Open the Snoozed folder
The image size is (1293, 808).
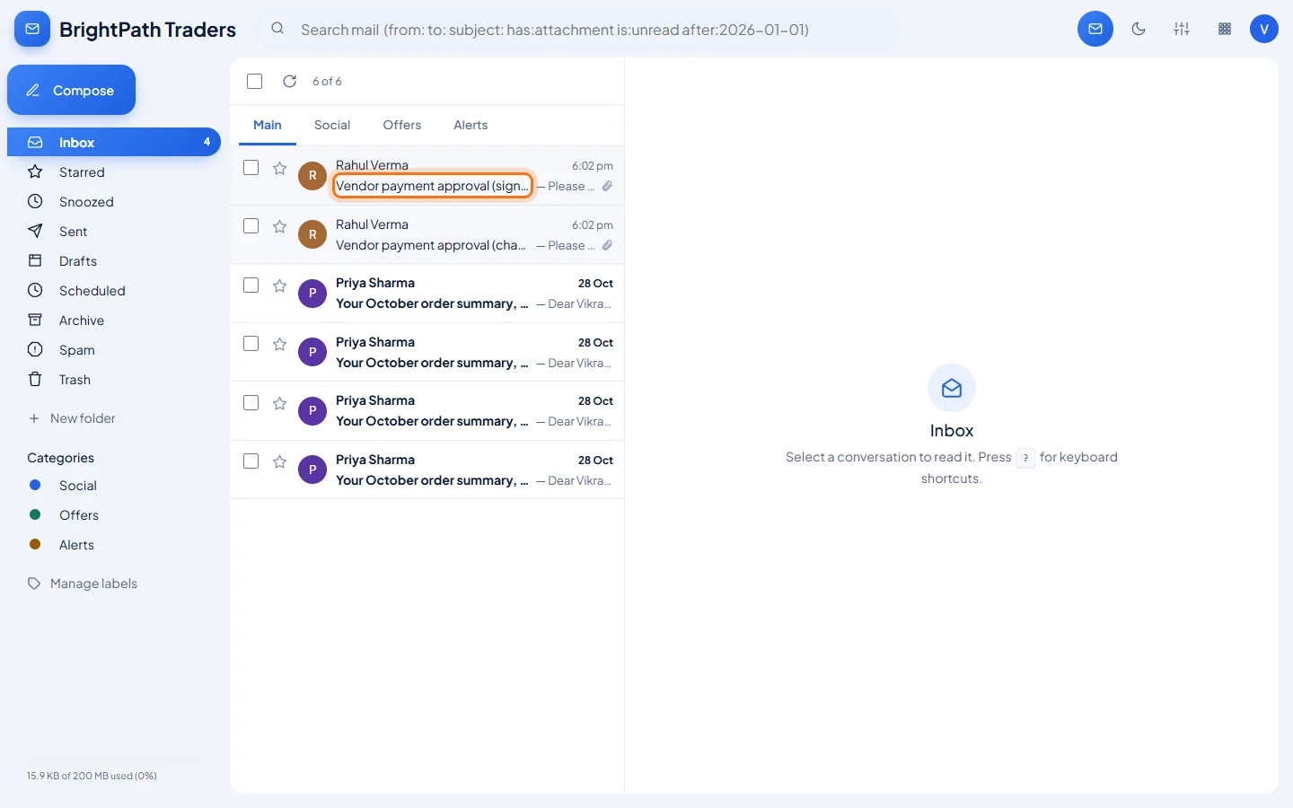pyautogui.click(x=114, y=202)
